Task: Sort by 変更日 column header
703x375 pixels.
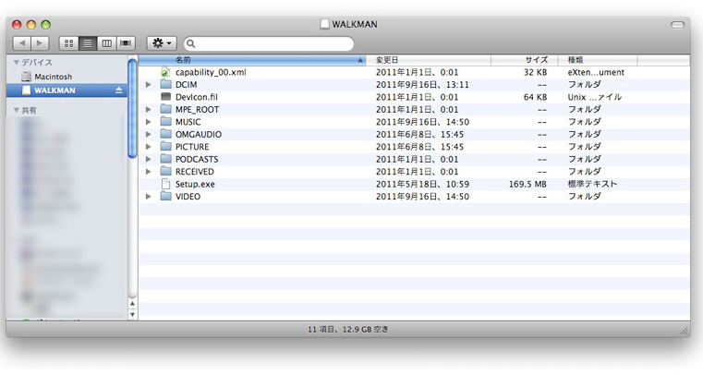Action: click(430, 59)
